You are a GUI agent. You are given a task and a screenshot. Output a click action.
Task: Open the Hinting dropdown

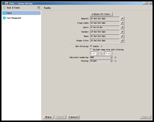click(101, 61)
